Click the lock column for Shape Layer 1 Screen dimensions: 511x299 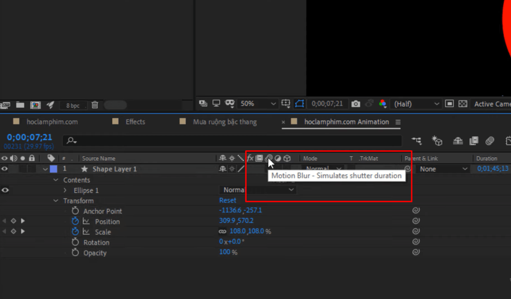[31, 169]
